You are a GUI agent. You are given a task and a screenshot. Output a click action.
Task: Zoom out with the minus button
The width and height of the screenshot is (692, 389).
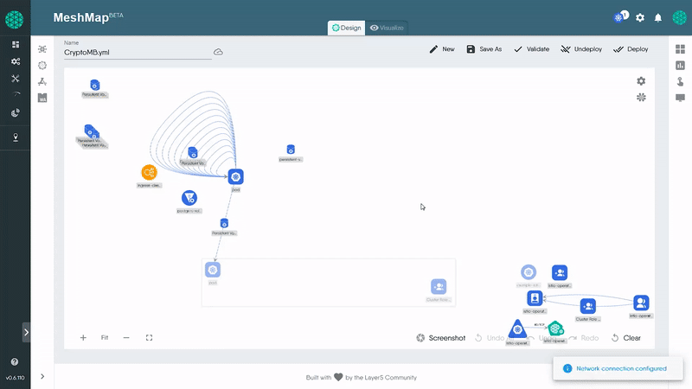(x=126, y=338)
